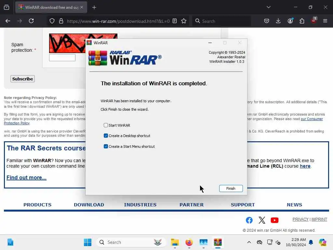
Task: Open NEWS menu on website
Action: (294, 205)
